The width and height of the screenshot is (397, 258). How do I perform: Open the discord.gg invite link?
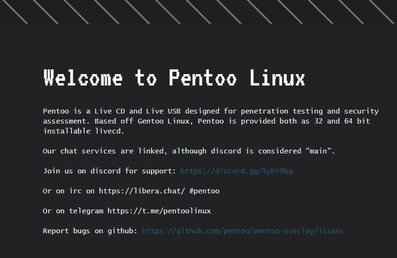[237, 171]
